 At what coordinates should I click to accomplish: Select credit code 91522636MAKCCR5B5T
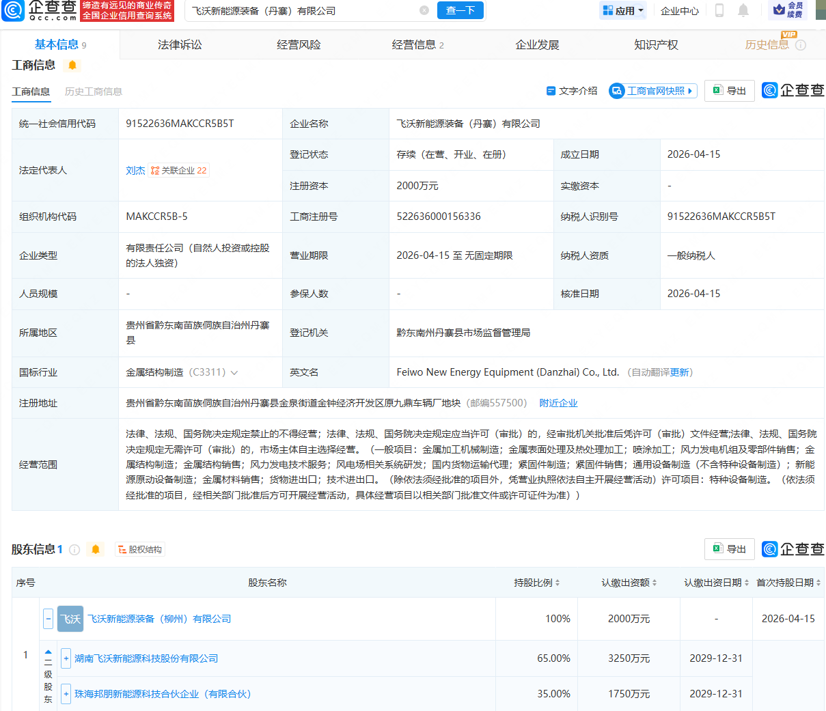180,124
